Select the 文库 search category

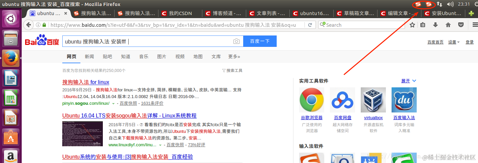(x=216, y=57)
